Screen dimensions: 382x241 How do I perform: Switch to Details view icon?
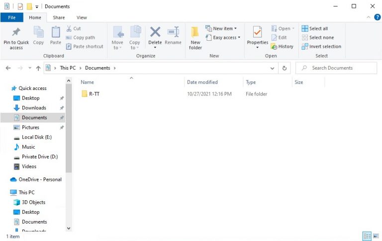pos(367,236)
